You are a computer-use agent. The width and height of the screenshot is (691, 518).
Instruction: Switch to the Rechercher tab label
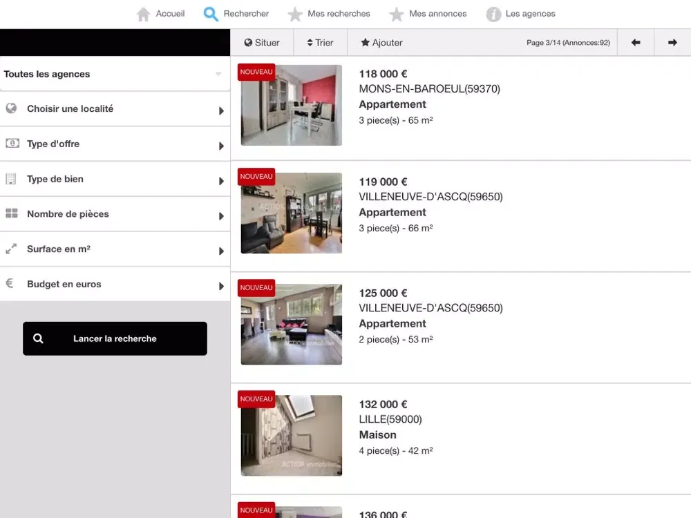click(x=246, y=14)
